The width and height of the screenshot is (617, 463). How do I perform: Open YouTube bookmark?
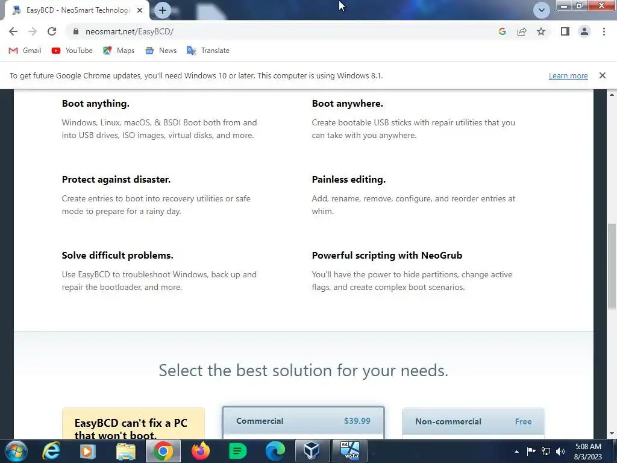tap(72, 51)
